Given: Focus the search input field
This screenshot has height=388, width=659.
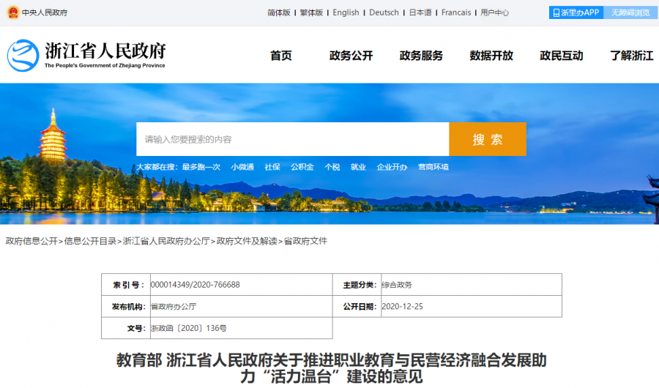Looking at the screenshot, I should click(x=292, y=139).
